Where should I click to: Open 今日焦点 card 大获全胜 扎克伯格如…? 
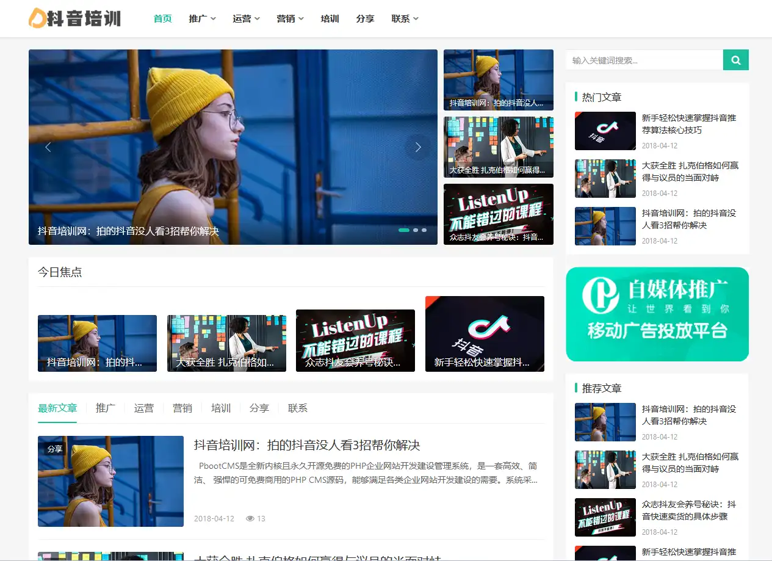pyautogui.click(x=226, y=343)
